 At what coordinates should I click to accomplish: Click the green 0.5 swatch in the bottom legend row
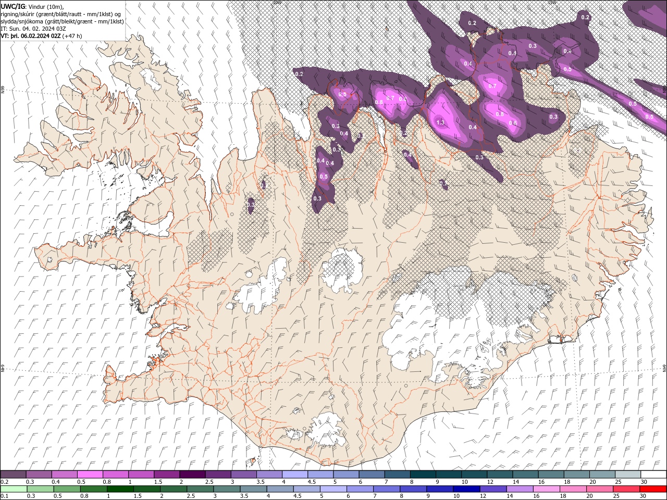coord(67,489)
